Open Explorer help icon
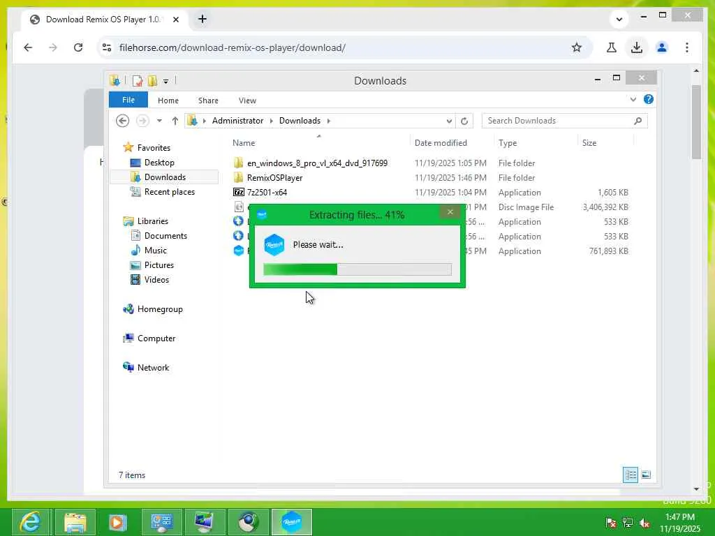This screenshot has width=715, height=536. click(649, 99)
